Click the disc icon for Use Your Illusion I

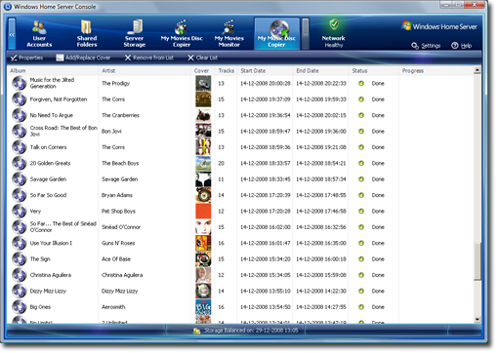click(20, 243)
